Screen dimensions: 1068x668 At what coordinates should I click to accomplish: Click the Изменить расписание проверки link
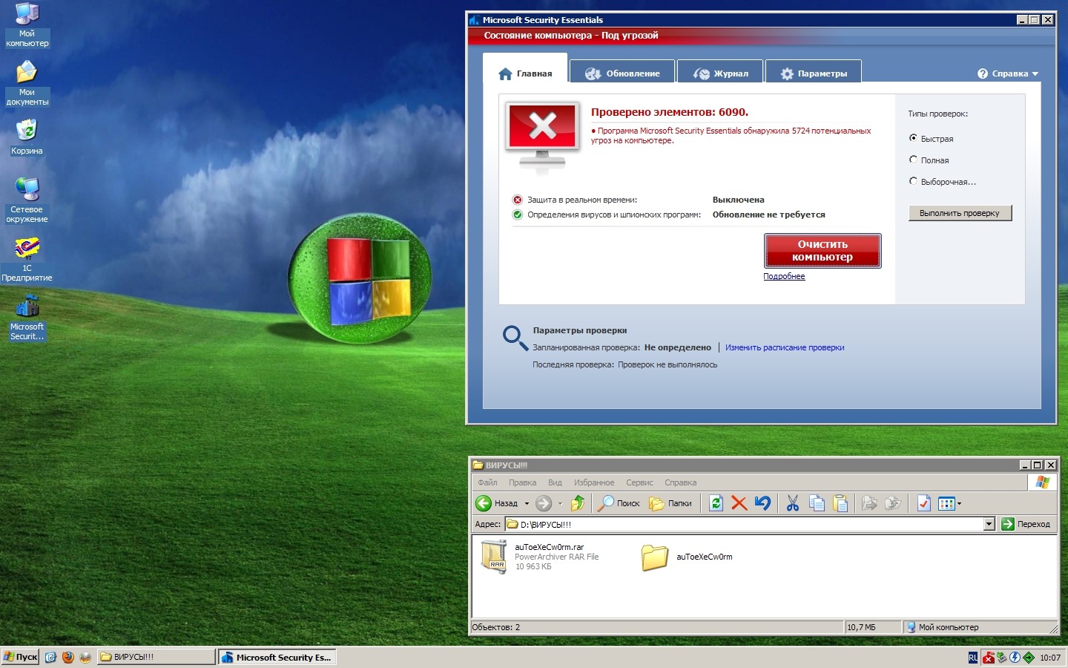click(785, 347)
